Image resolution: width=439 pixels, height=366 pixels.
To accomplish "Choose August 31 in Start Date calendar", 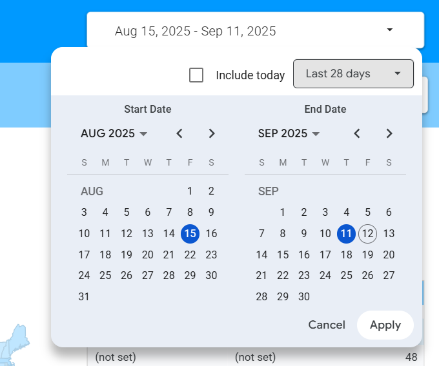I will (x=84, y=297).
